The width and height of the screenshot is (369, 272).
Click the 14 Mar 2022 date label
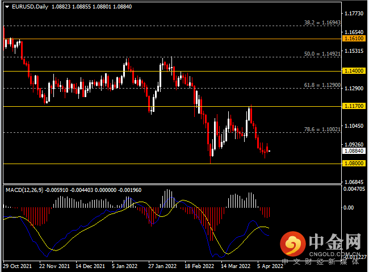236,266
